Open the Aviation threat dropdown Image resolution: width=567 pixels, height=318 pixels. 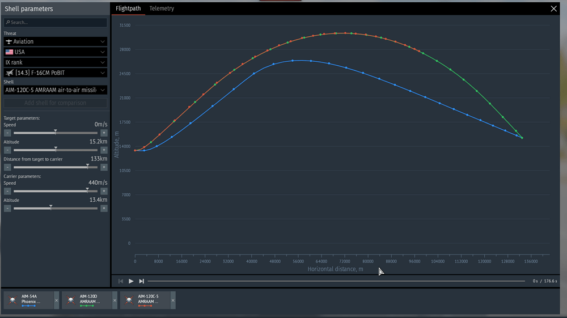coord(56,41)
